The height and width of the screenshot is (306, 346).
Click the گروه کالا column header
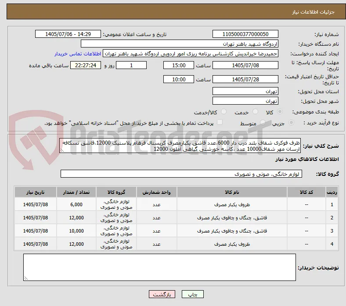[116, 192]
